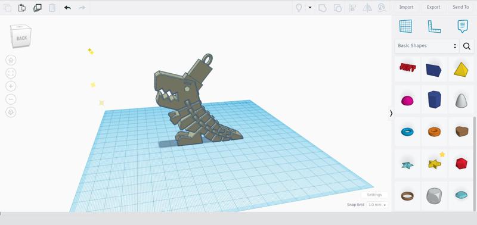Select the Workplane tool icon
This screenshot has height=225, width=477.
point(405,26)
